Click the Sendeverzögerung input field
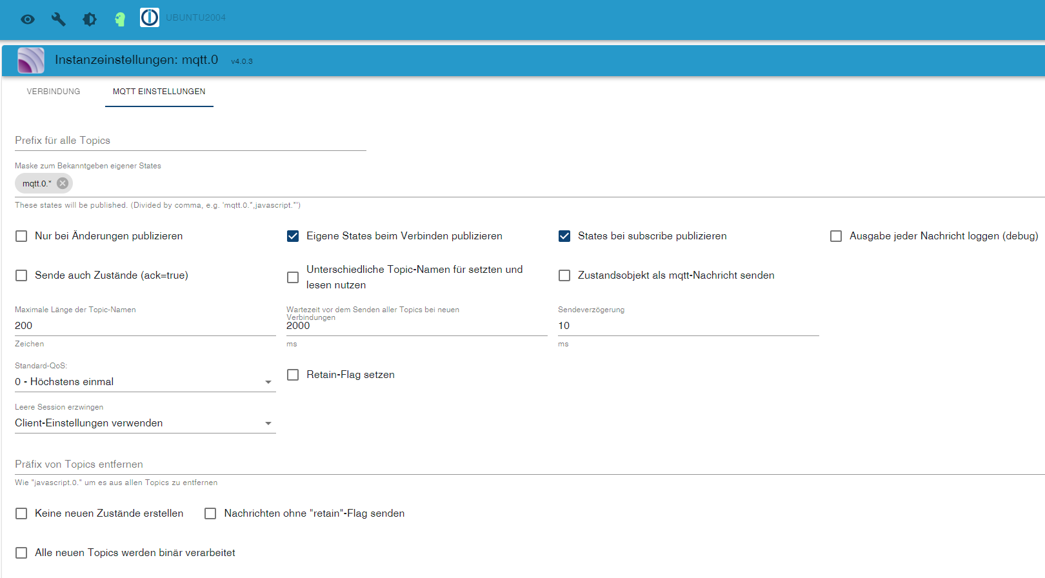The image size is (1045, 578). (x=688, y=326)
